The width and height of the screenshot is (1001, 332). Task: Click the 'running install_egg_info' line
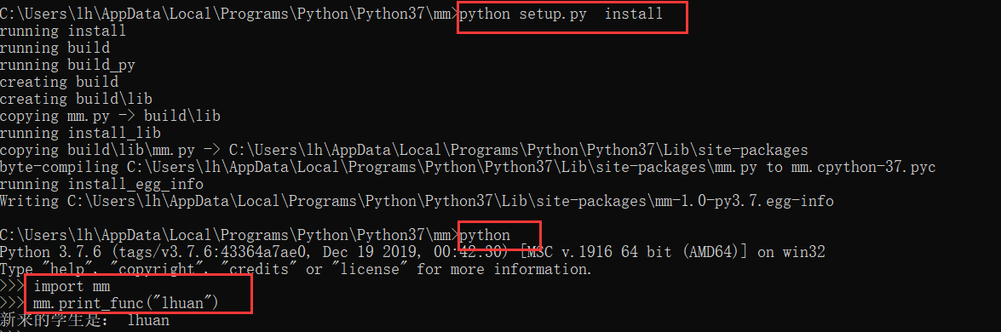101,185
